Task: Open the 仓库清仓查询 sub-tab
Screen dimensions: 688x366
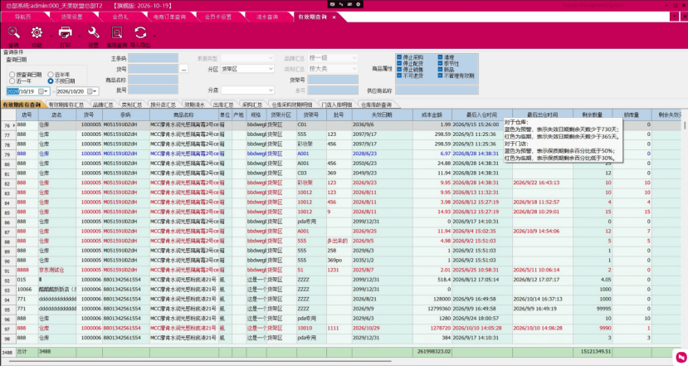Action: 376,105
